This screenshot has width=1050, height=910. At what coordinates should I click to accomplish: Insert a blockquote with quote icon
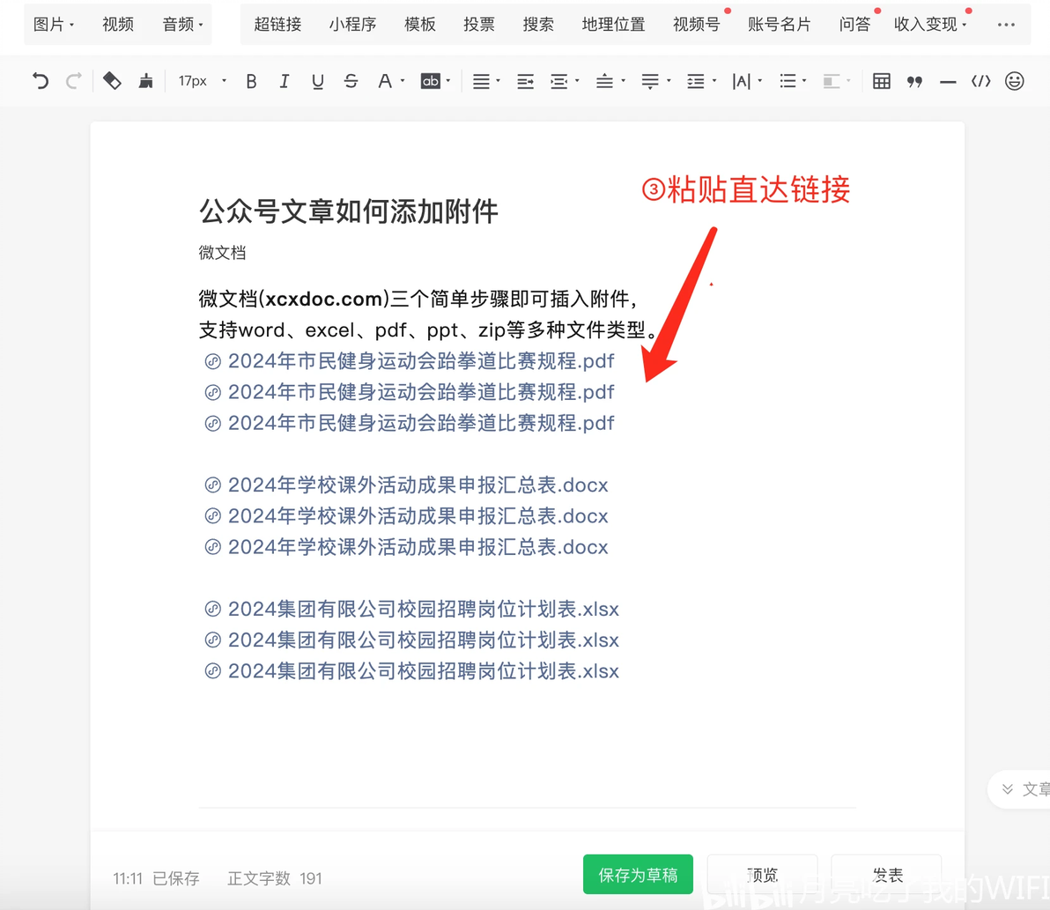914,82
